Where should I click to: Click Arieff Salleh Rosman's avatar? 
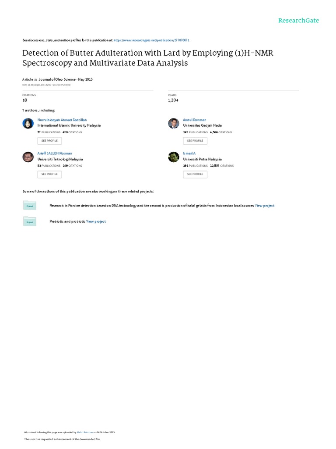(x=28, y=157)
